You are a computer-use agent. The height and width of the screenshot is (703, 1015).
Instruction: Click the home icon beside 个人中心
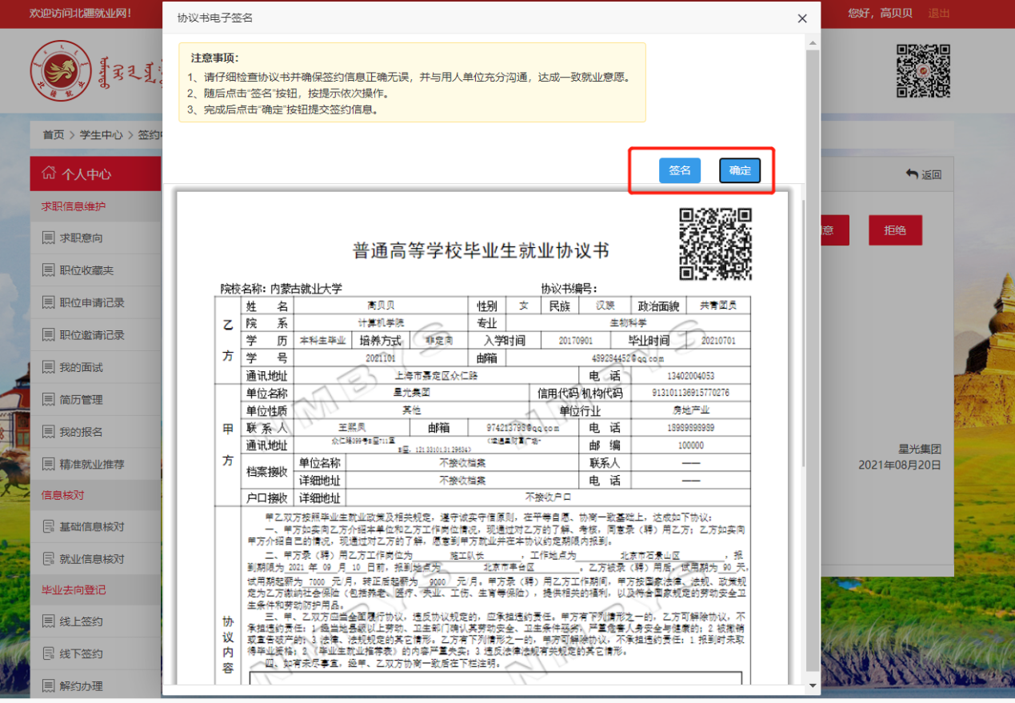point(49,174)
